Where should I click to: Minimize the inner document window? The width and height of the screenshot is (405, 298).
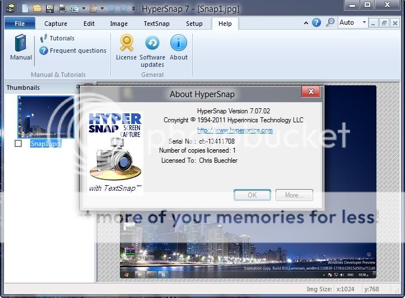[373, 23]
